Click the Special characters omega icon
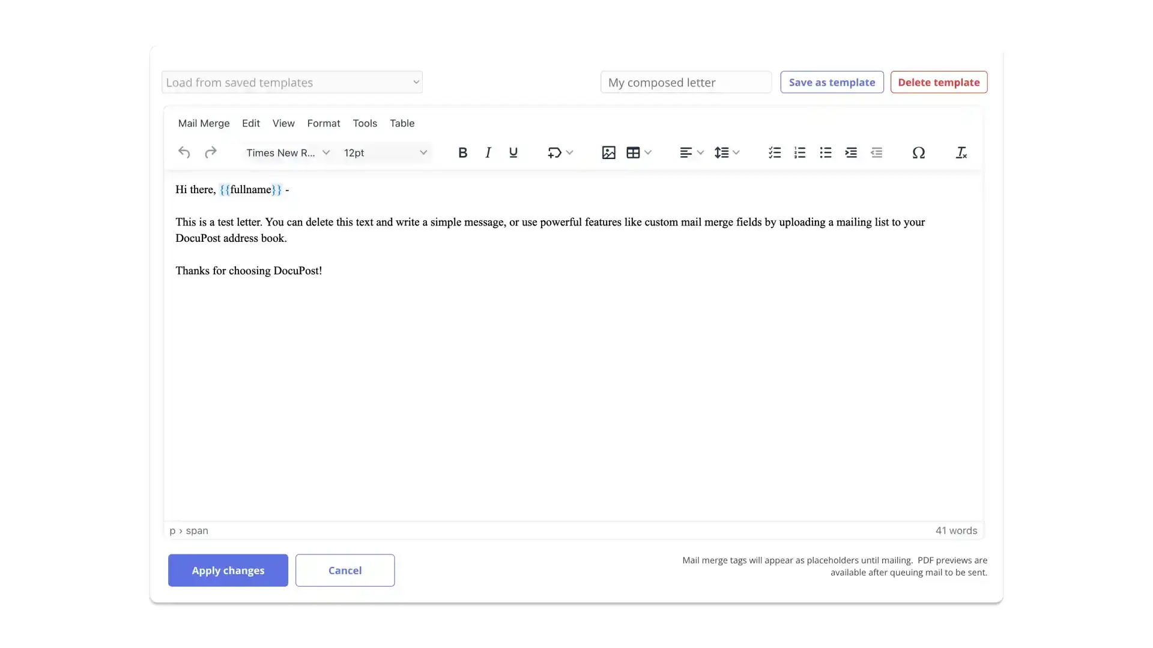 tap(919, 152)
